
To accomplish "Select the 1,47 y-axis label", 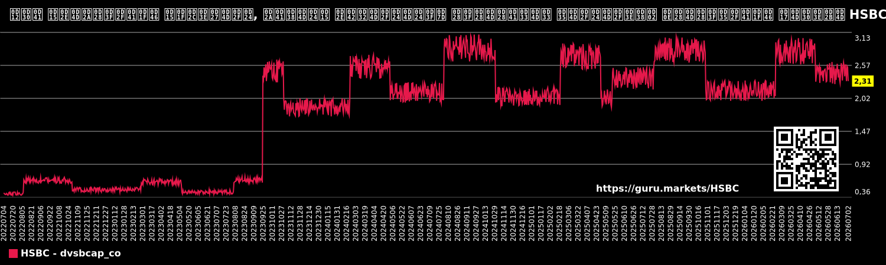I will click(862, 131).
